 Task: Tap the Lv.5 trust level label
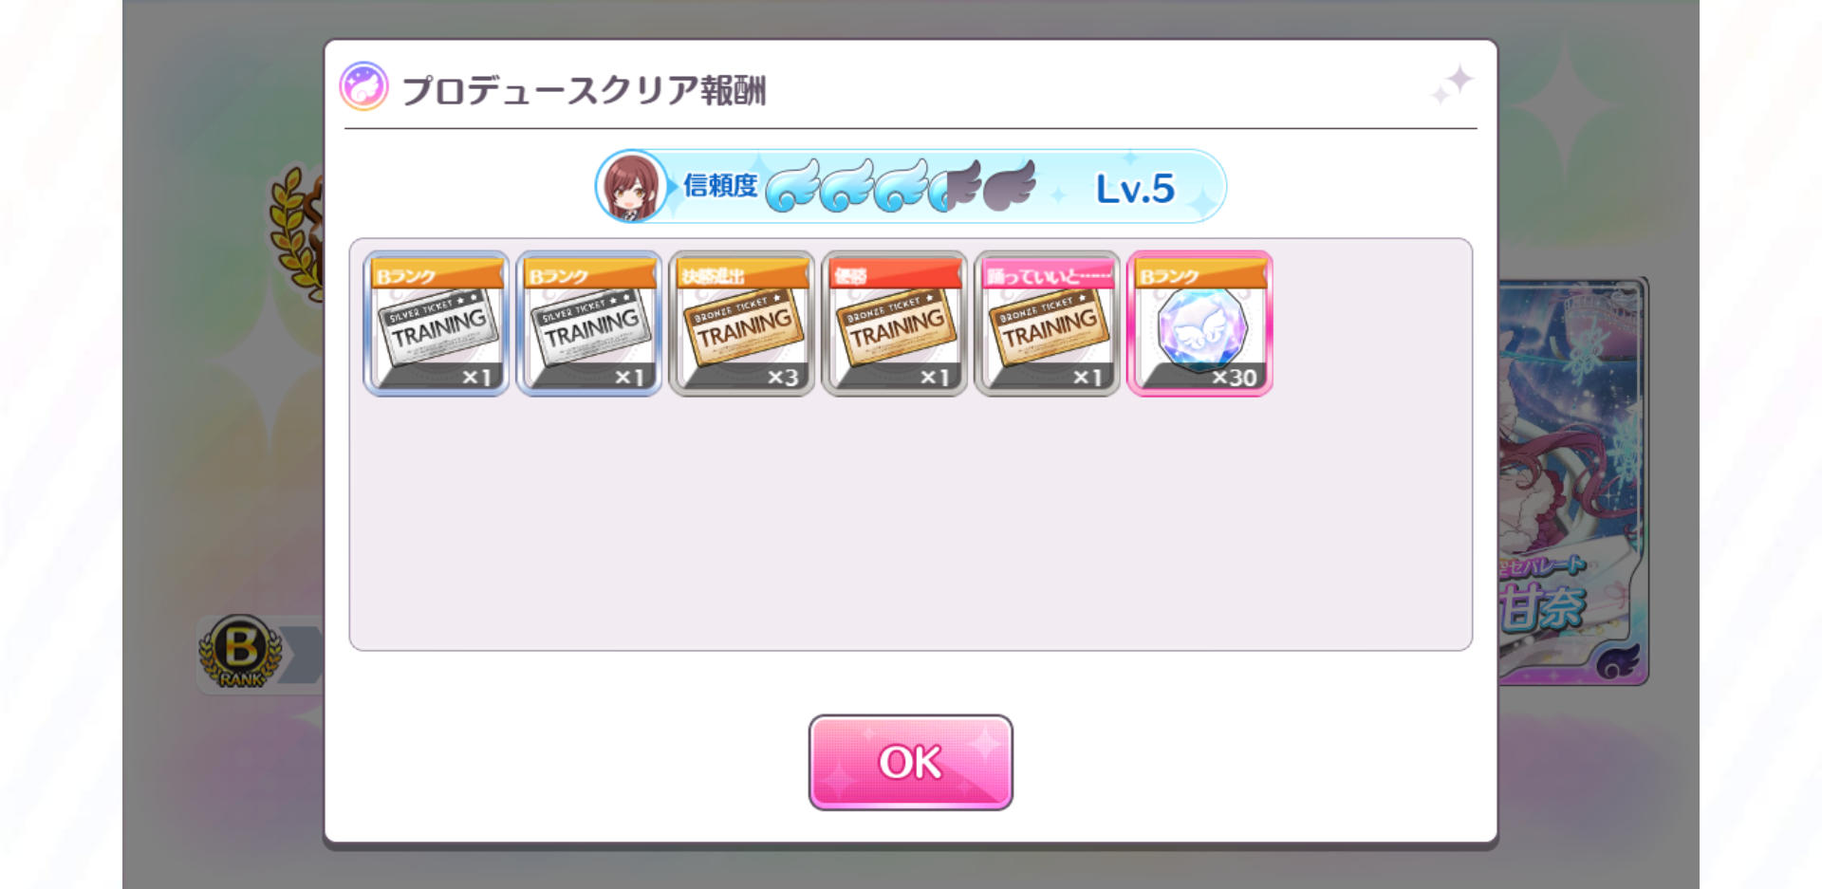pos(1135,189)
